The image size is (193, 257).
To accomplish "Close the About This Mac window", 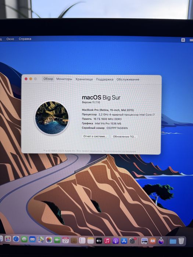I will [26, 79].
